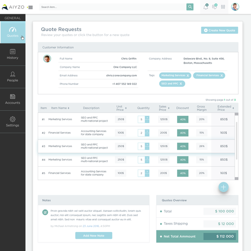
Task: Decrease quantity for item #5
Action: click(x=147, y=175)
